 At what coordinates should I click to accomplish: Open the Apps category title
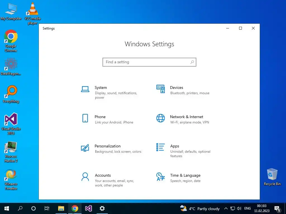(175, 146)
